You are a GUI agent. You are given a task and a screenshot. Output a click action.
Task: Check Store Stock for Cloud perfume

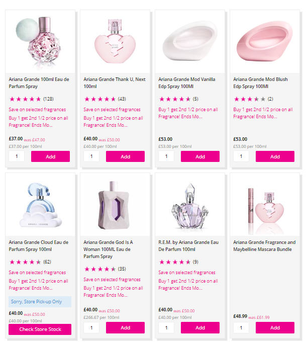40,329
